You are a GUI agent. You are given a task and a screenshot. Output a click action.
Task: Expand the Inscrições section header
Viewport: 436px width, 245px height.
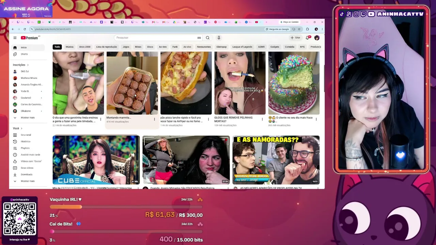click(x=21, y=65)
